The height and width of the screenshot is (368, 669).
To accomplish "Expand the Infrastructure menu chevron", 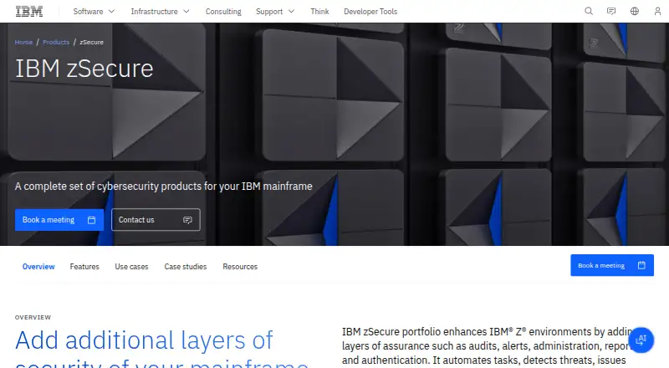I will click(186, 12).
